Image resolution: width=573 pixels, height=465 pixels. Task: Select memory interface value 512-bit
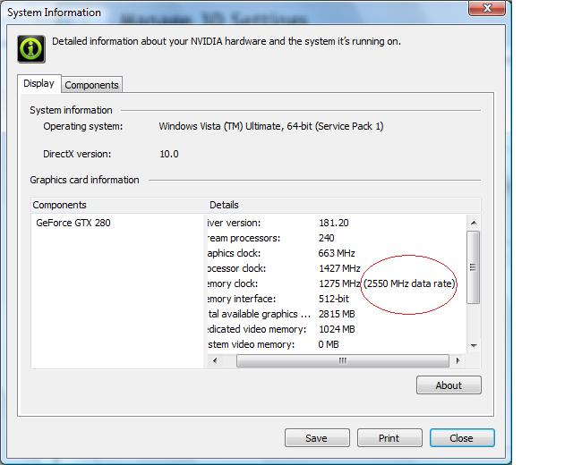[334, 299]
